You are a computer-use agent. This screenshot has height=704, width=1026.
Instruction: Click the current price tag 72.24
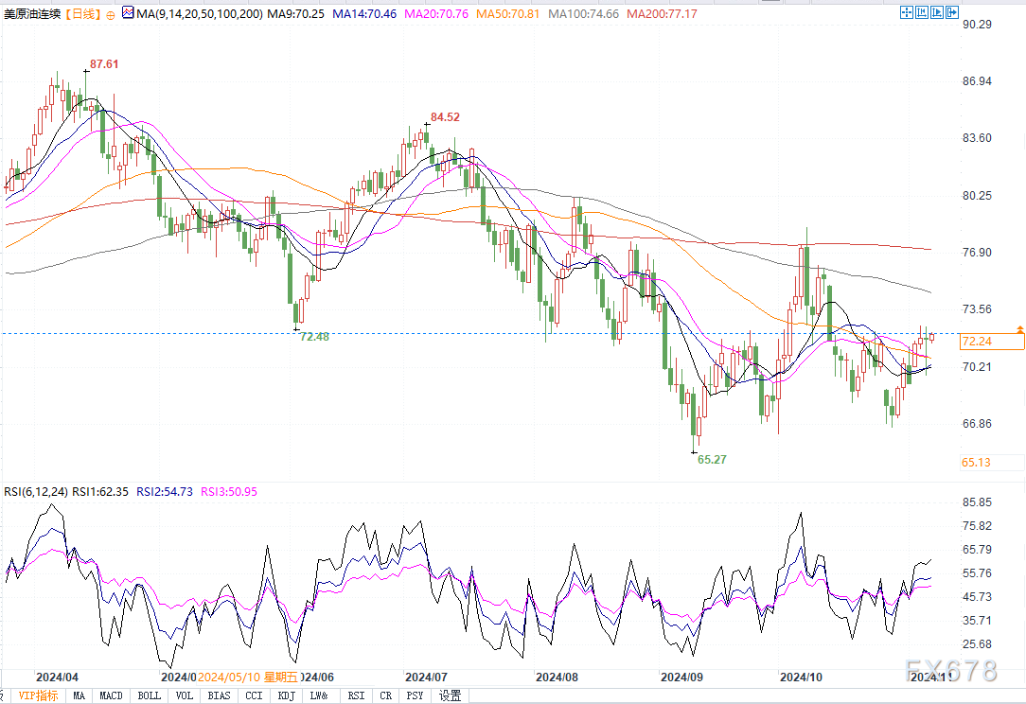tap(992, 342)
